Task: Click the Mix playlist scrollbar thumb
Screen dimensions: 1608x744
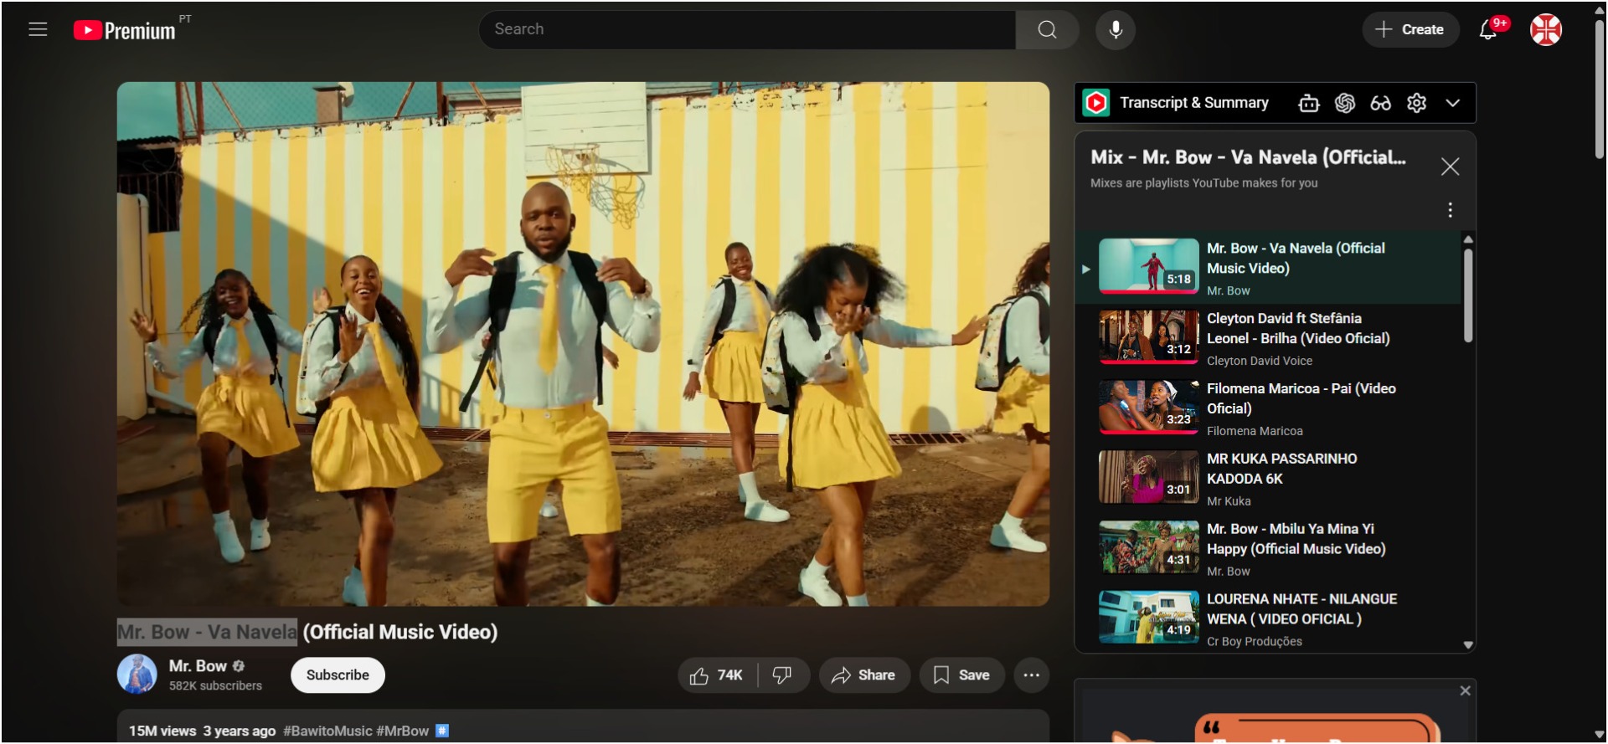Action: pos(1467,293)
